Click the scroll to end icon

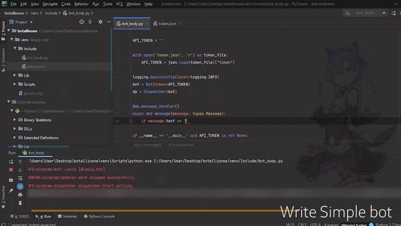point(20,186)
